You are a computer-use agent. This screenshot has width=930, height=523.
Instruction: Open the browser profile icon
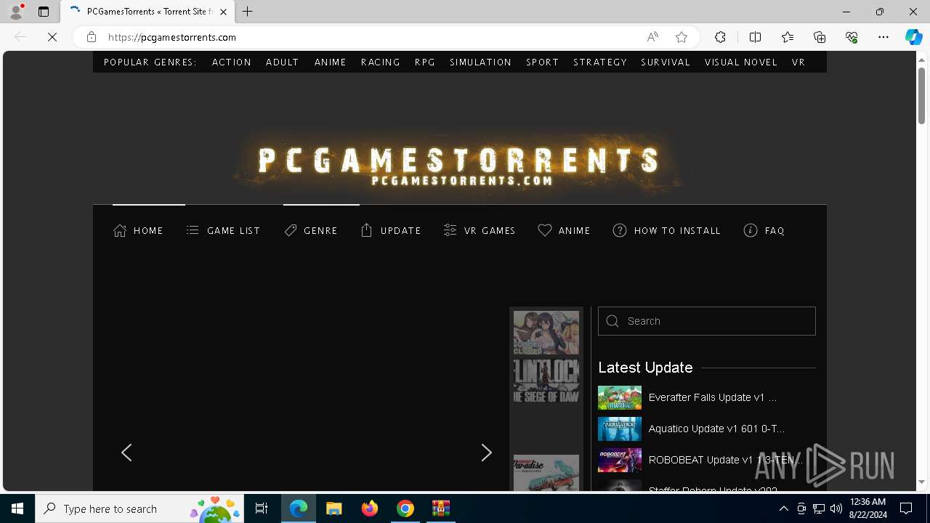tap(16, 12)
